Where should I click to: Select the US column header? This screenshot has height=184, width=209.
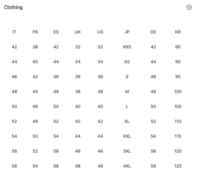click(x=100, y=32)
